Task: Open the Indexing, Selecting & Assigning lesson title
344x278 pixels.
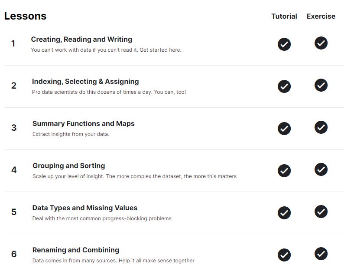Action: coord(85,82)
